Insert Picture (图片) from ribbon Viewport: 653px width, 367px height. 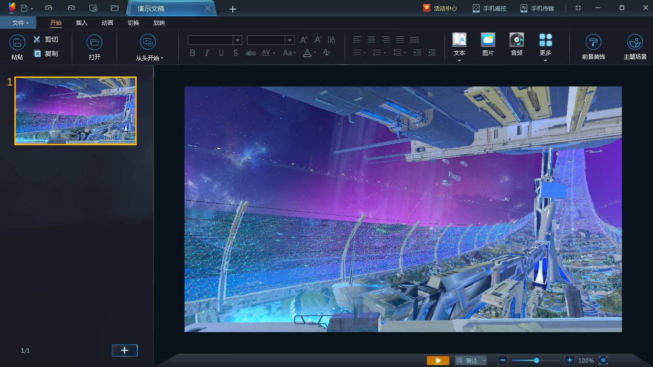pos(488,44)
